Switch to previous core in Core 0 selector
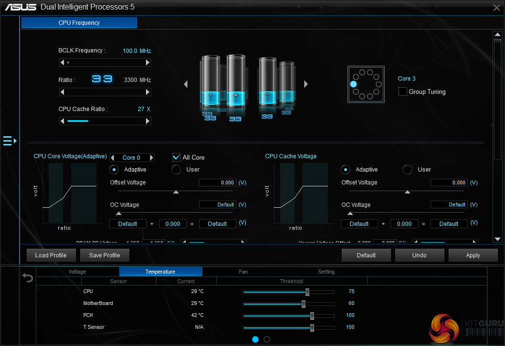 point(113,158)
